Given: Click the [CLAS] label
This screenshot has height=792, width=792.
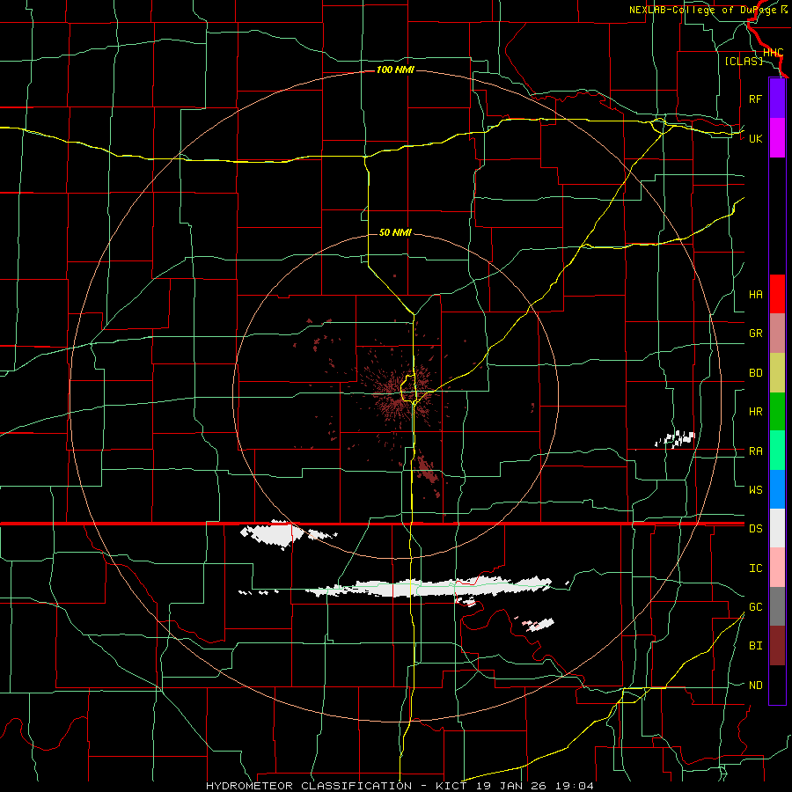Looking at the screenshot, I should (744, 61).
